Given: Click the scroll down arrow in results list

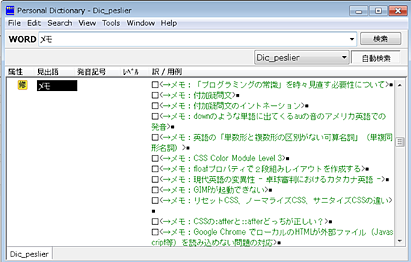Looking at the screenshot, I should 400,241.
